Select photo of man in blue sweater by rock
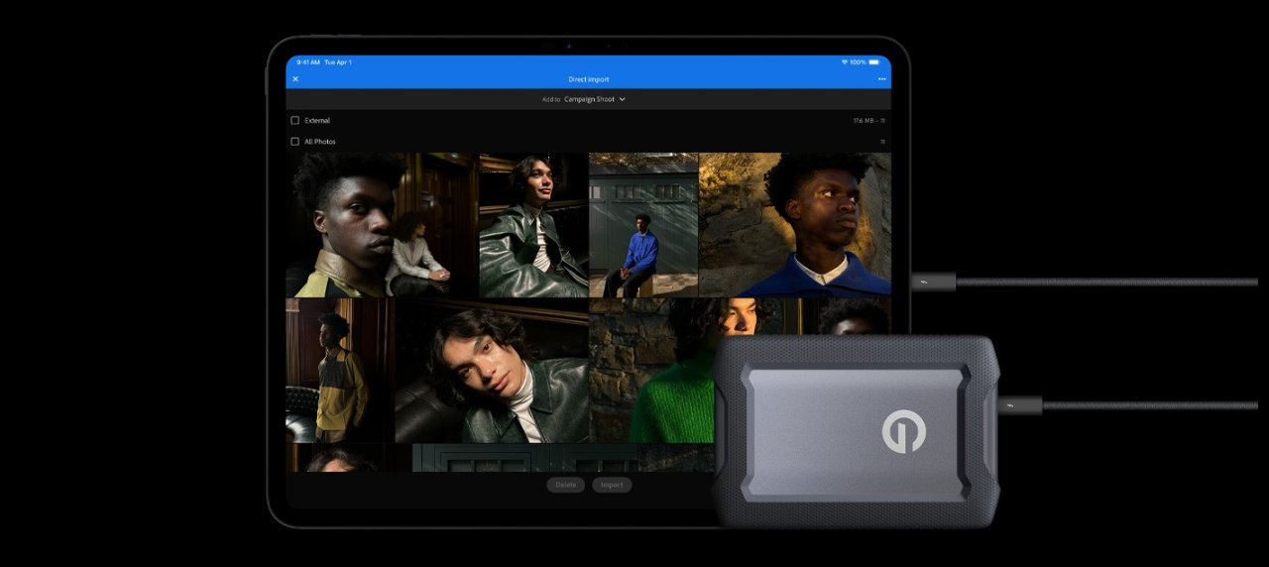 click(x=795, y=225)
